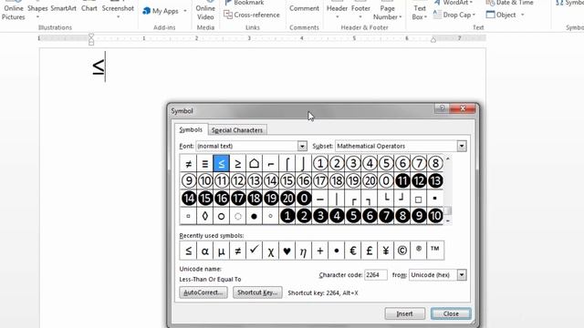The width and height of the screenshot is (584, 328).
Task: Select the black circled digit 1 symbol
Action: coord(287,216)
